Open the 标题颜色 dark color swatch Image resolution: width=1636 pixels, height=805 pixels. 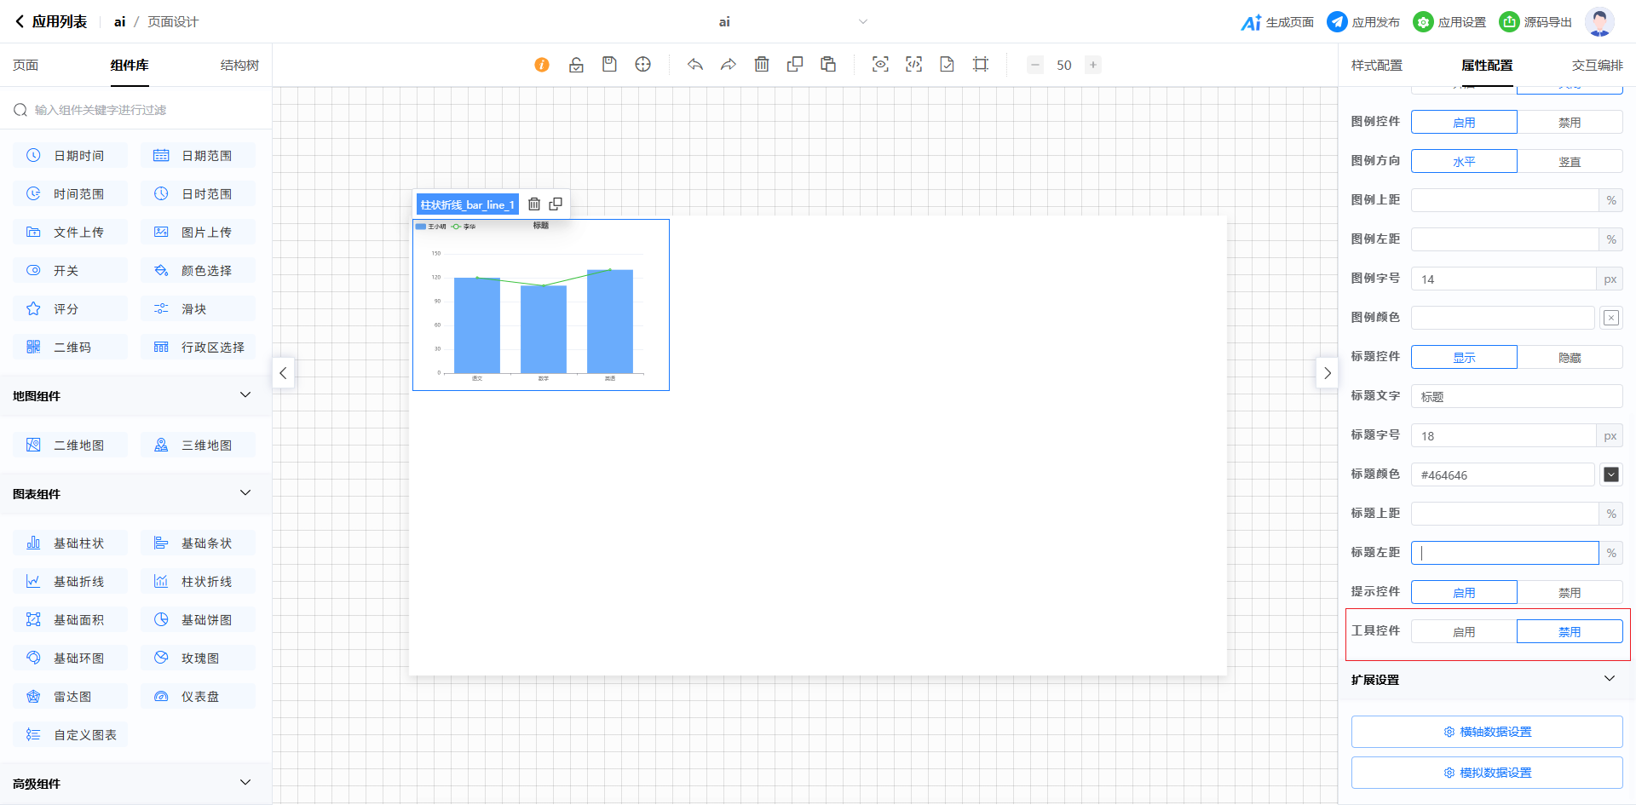(x=1610, y=474)
